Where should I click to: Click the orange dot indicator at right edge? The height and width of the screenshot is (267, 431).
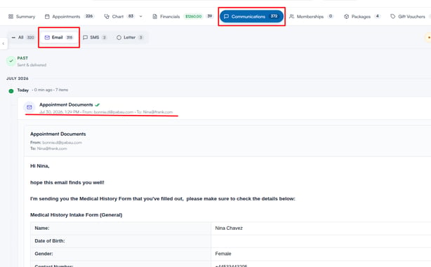(x=429, y=38)
